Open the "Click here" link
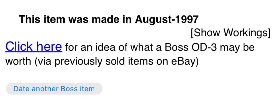This screenshot has height=104, width=276. click(x=34, y=47)
